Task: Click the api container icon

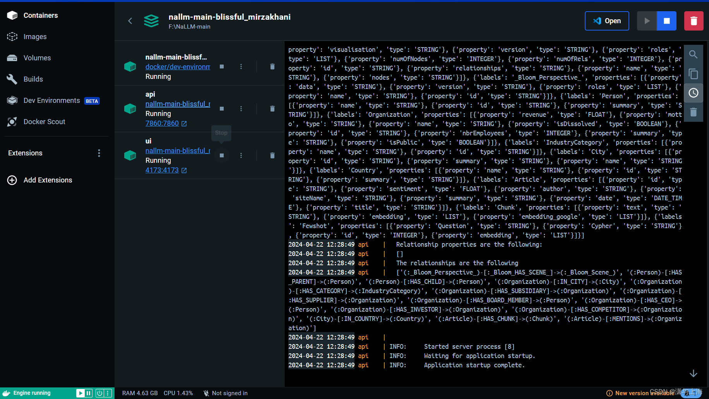Action: (x=130, y=109)
